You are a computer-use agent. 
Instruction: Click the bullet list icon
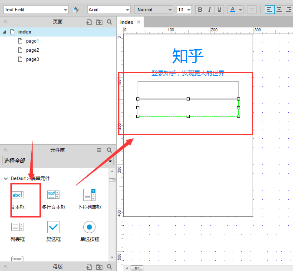pos(252,10)
